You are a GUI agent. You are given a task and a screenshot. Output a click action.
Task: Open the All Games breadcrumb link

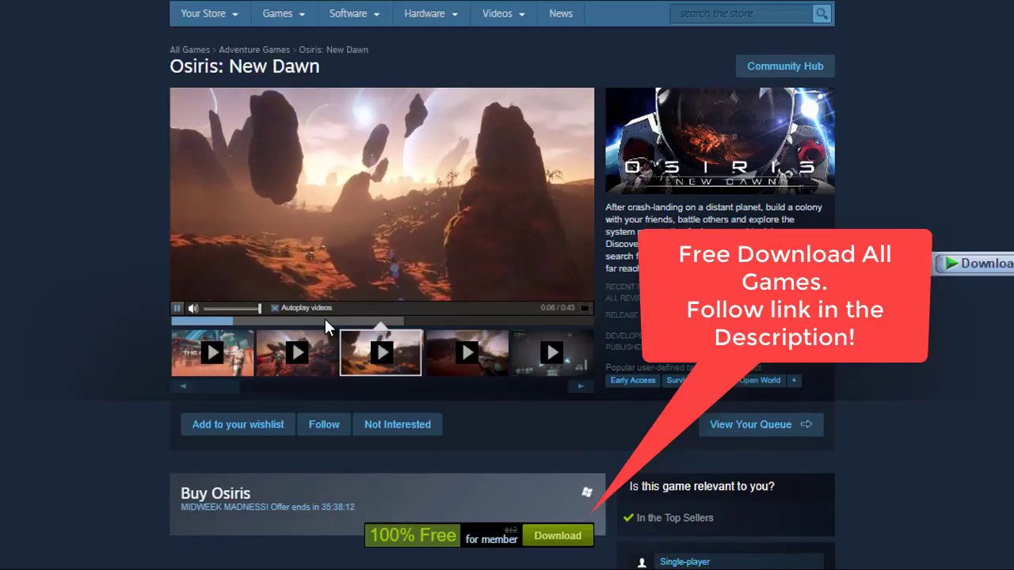(189, 50)
